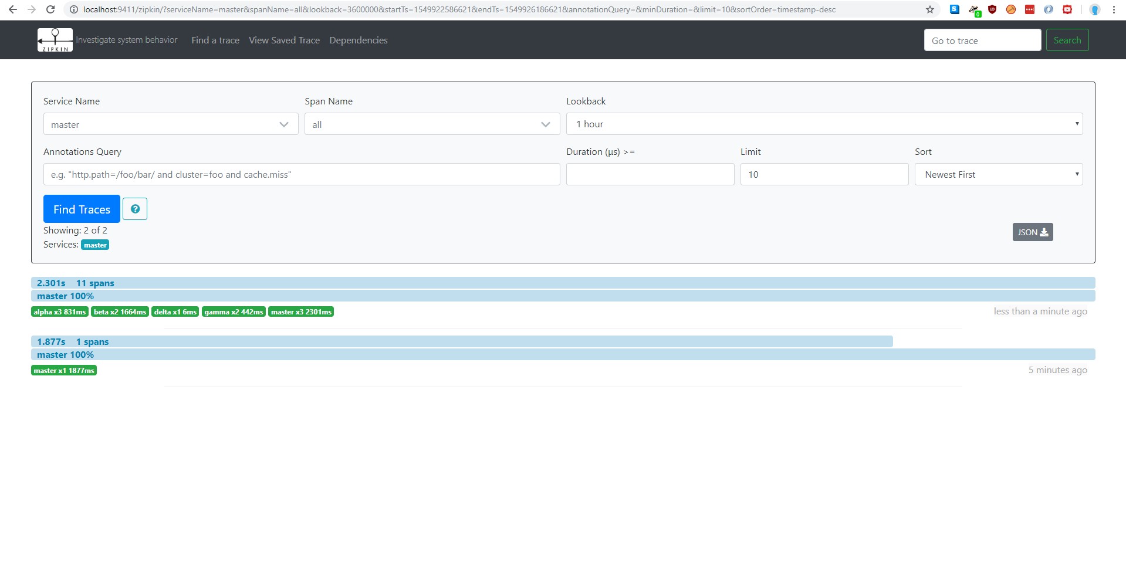The image size is (1126, 586).
Task: Open Chrome's three-dot menu
Action: coord(1114,9)
